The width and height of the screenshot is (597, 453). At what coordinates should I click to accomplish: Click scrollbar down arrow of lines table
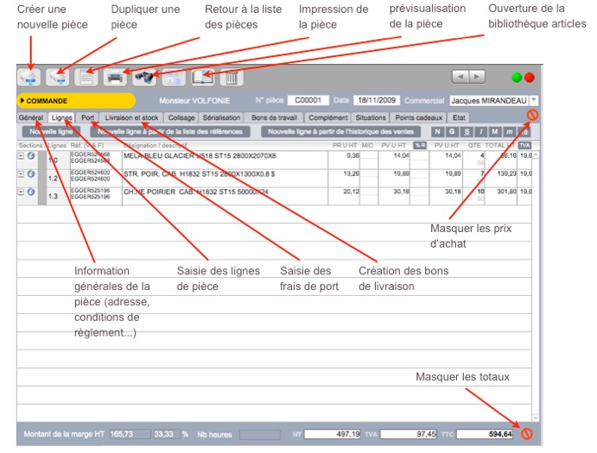point(536,418)
